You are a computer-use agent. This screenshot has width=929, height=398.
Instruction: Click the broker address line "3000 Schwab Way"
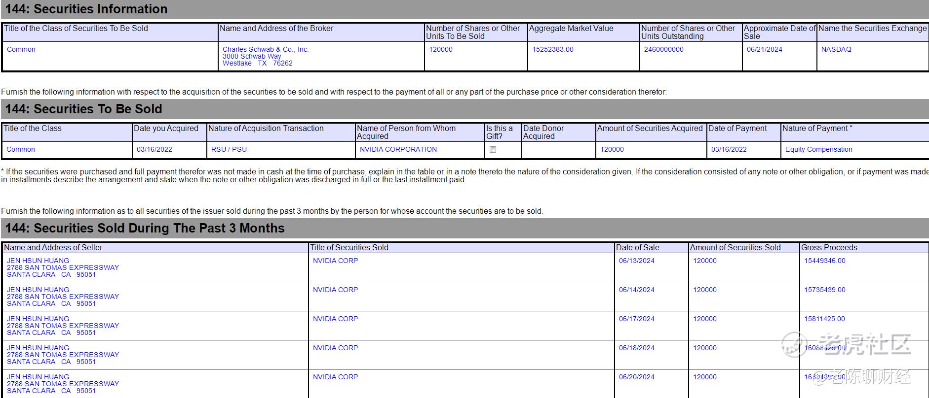pyautogui.click(x=252, y=56)
